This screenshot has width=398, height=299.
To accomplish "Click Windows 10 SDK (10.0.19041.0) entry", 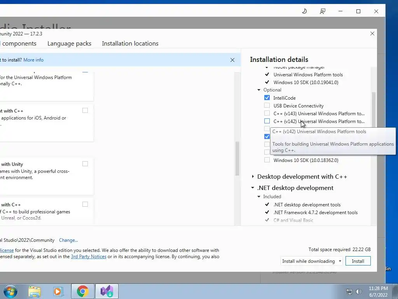I will (306, 83).
